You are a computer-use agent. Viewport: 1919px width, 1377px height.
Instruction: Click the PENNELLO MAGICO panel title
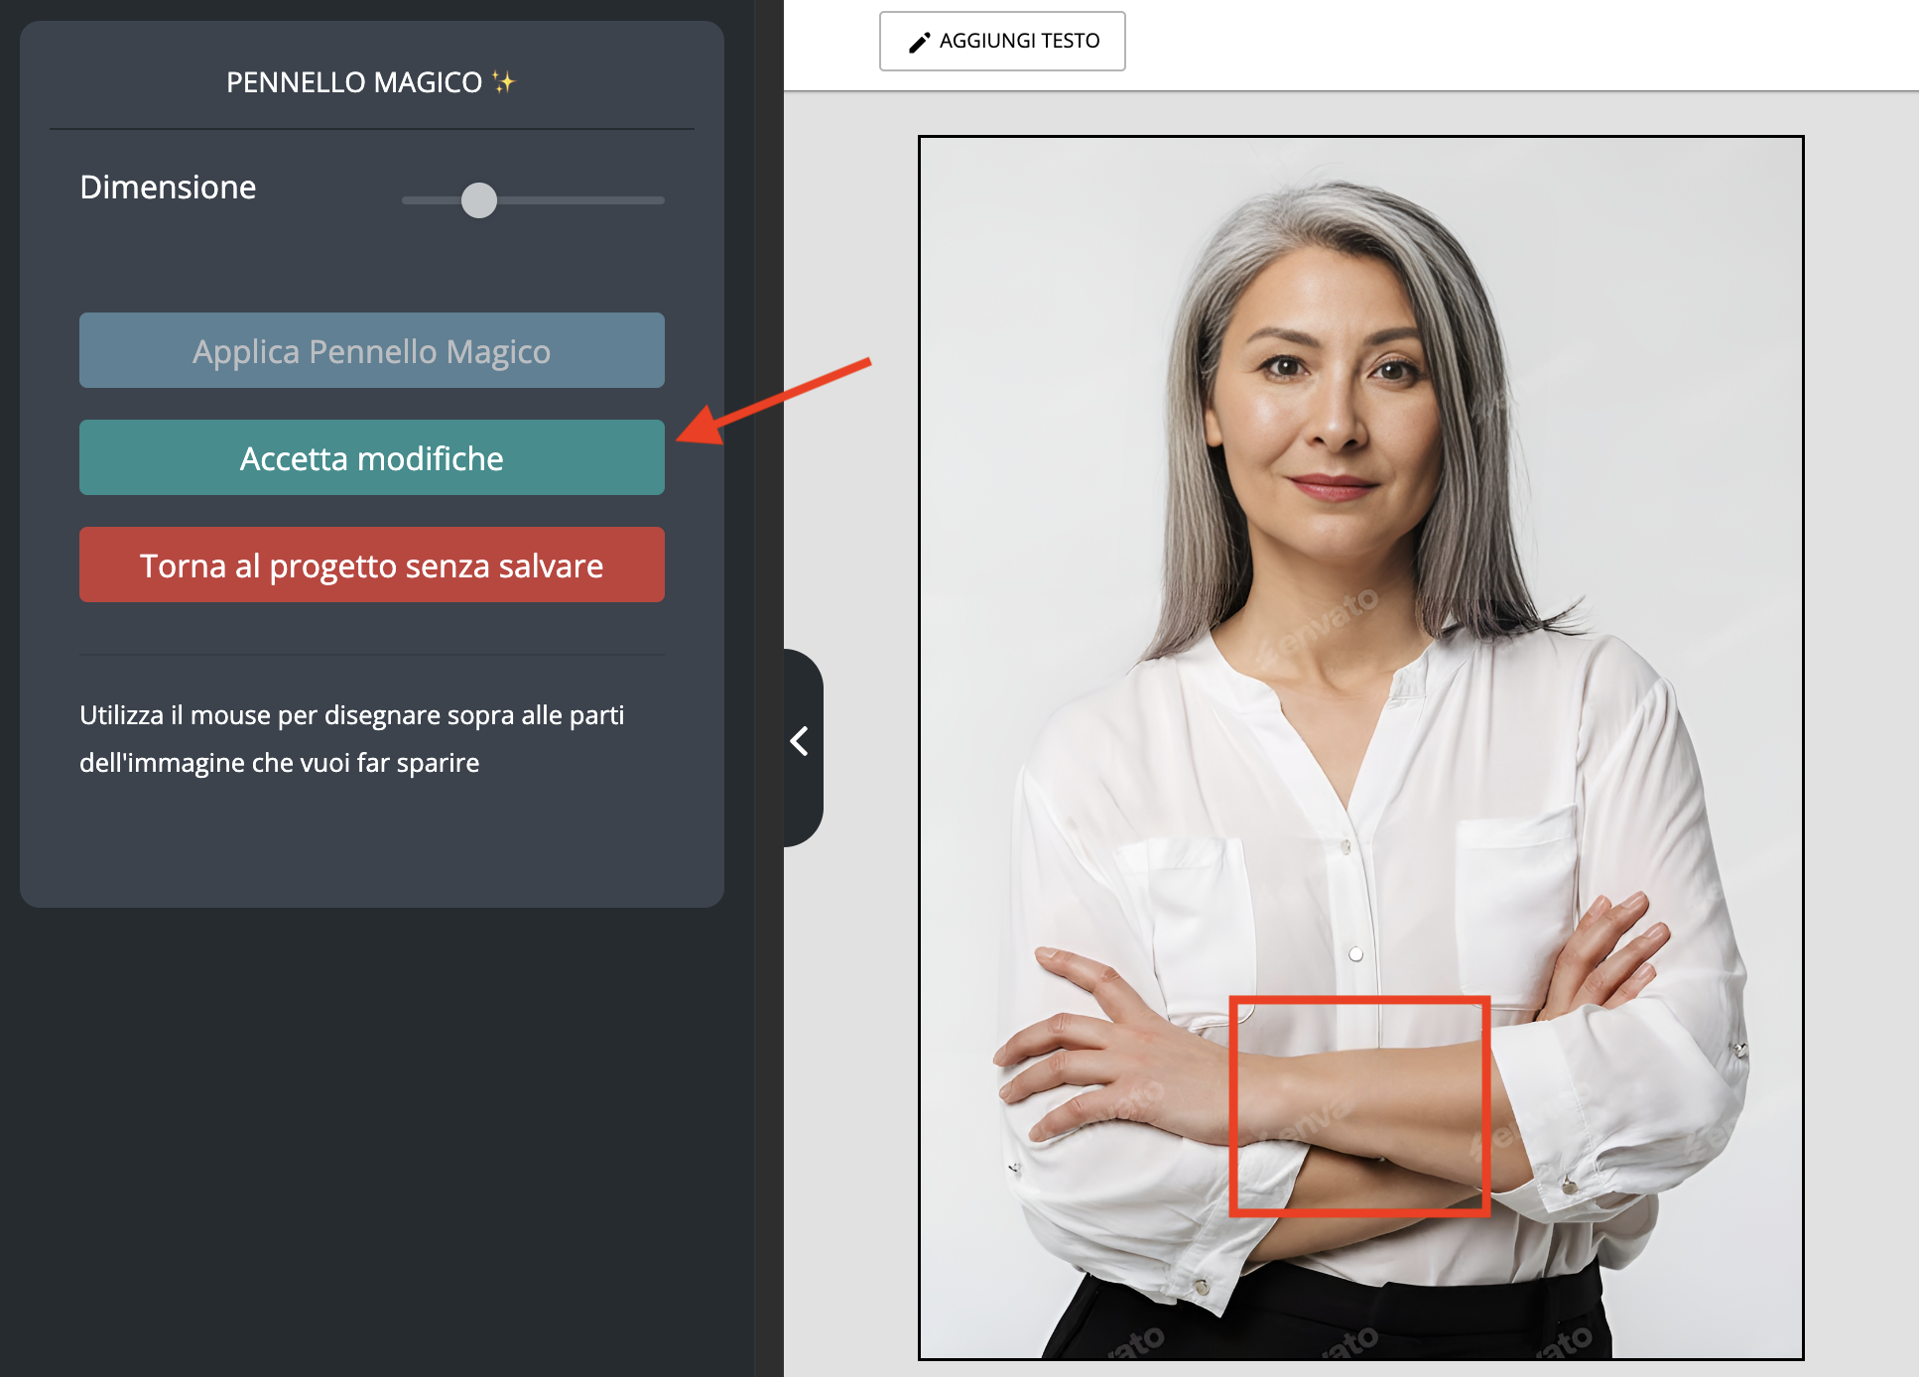pos(354,82)
